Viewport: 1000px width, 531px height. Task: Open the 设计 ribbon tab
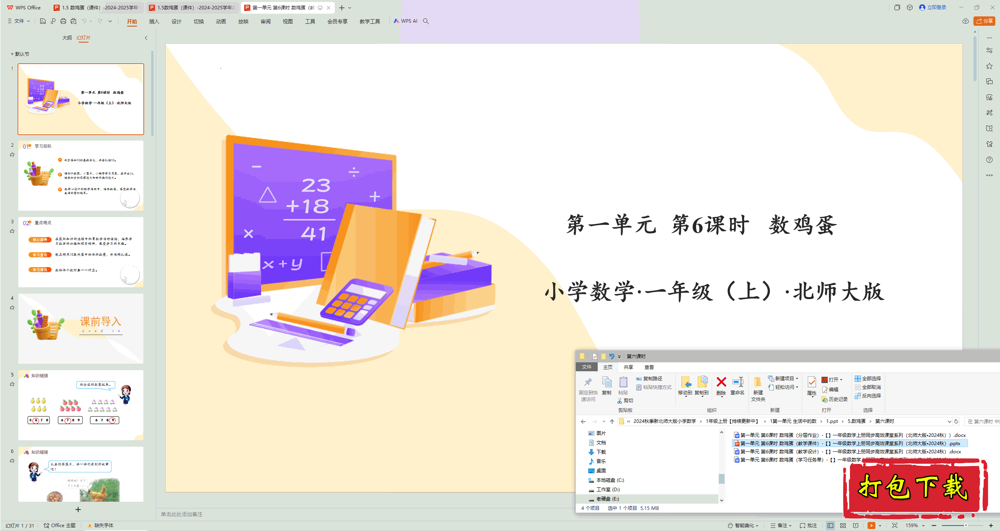[x=176, y=21]
